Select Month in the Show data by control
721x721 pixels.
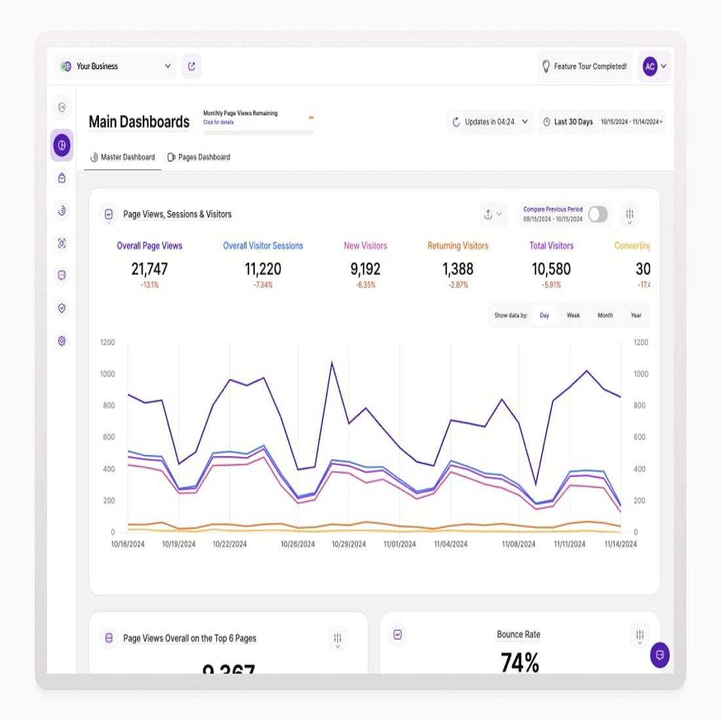[604, 315]
